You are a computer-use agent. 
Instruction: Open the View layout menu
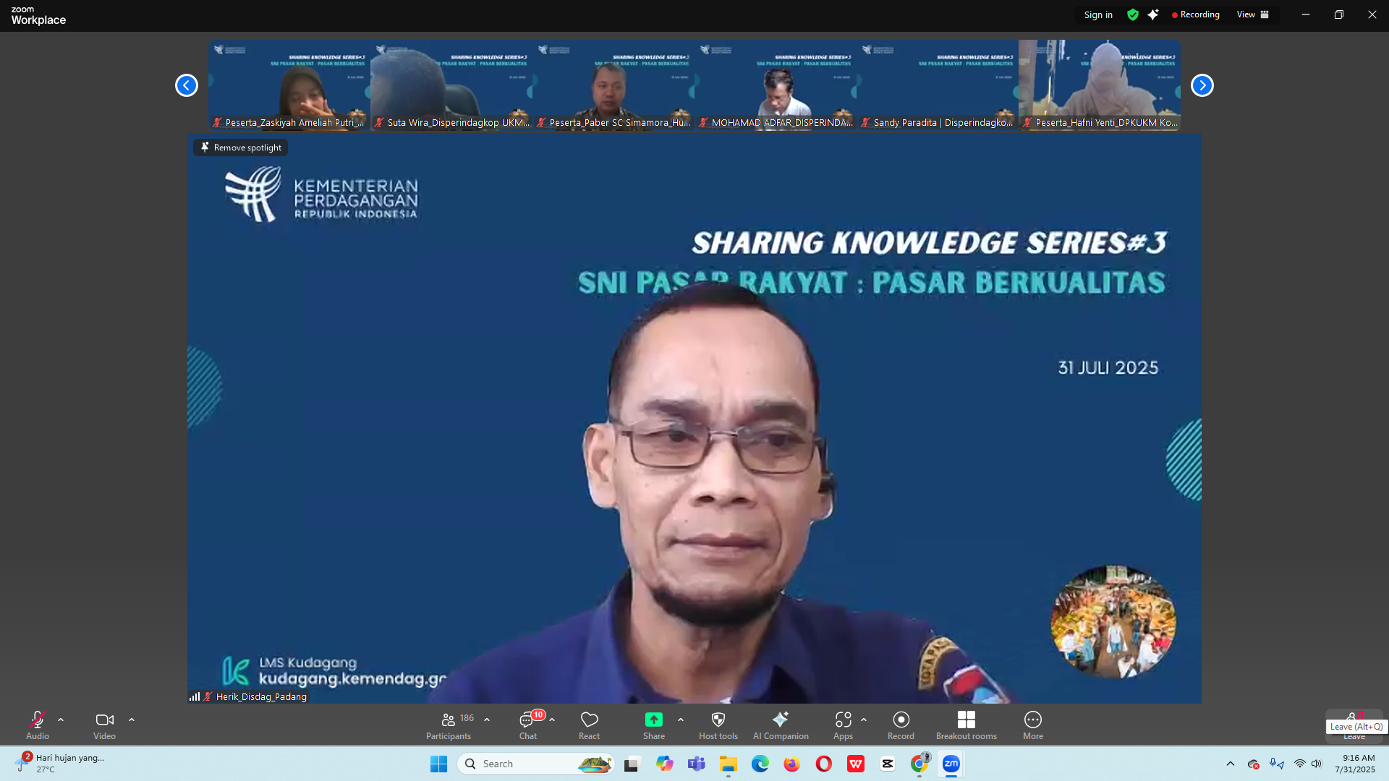[x=1253, y=14]
